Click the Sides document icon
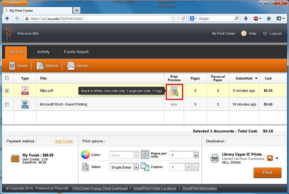Viewport: 289px width, 194px height. pyautogui.click(x=85, y=167)
